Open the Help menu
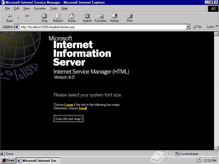Screen dimensions: 219x164 click(65, 8)
